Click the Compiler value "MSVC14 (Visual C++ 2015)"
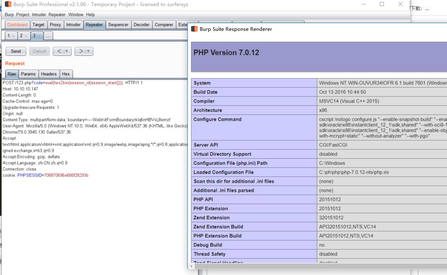The width and height of the screenshot is (447, 275). [349, 101]
